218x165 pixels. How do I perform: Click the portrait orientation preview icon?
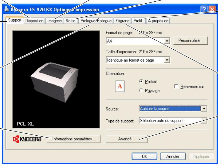click(x=120, y=86)
